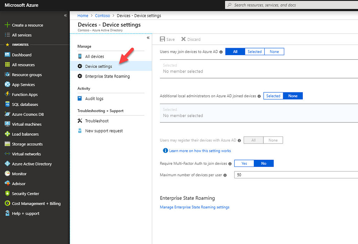Select Enterprise State Roaming under Manage

(x=107, y=76)
